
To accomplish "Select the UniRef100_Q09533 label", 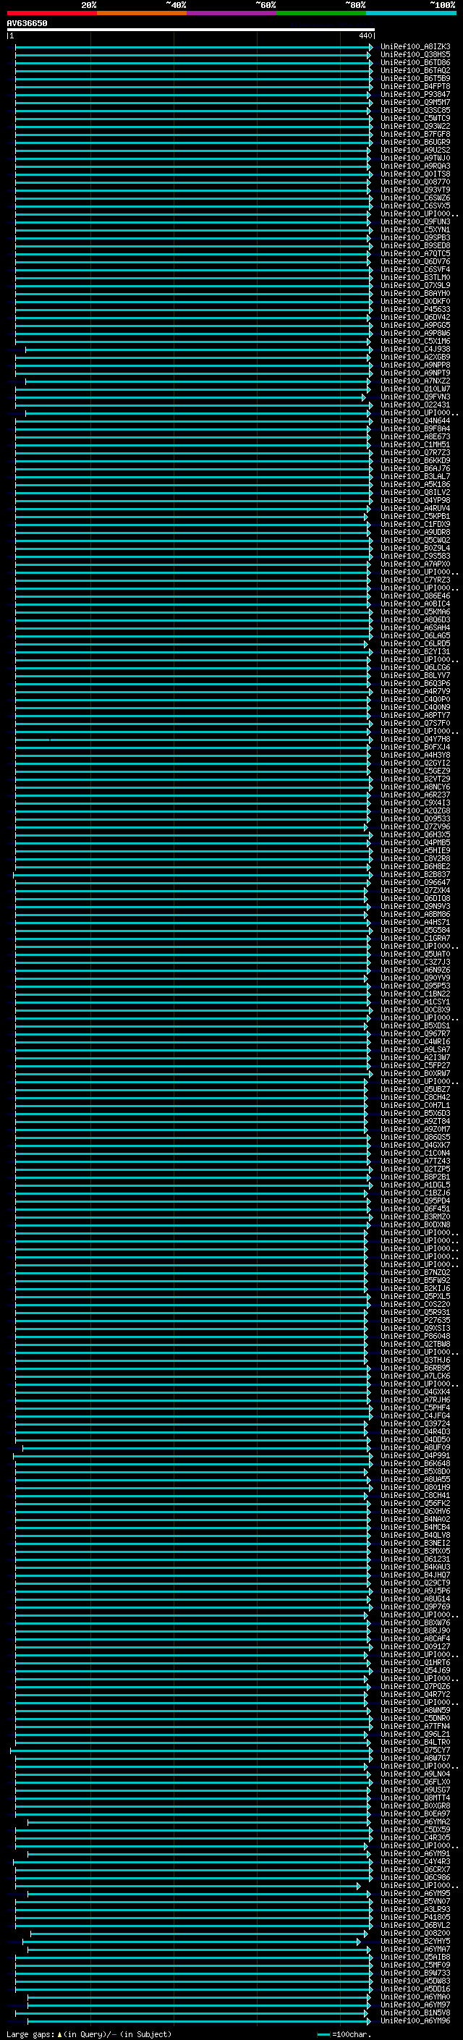I will tap(415, 819).
